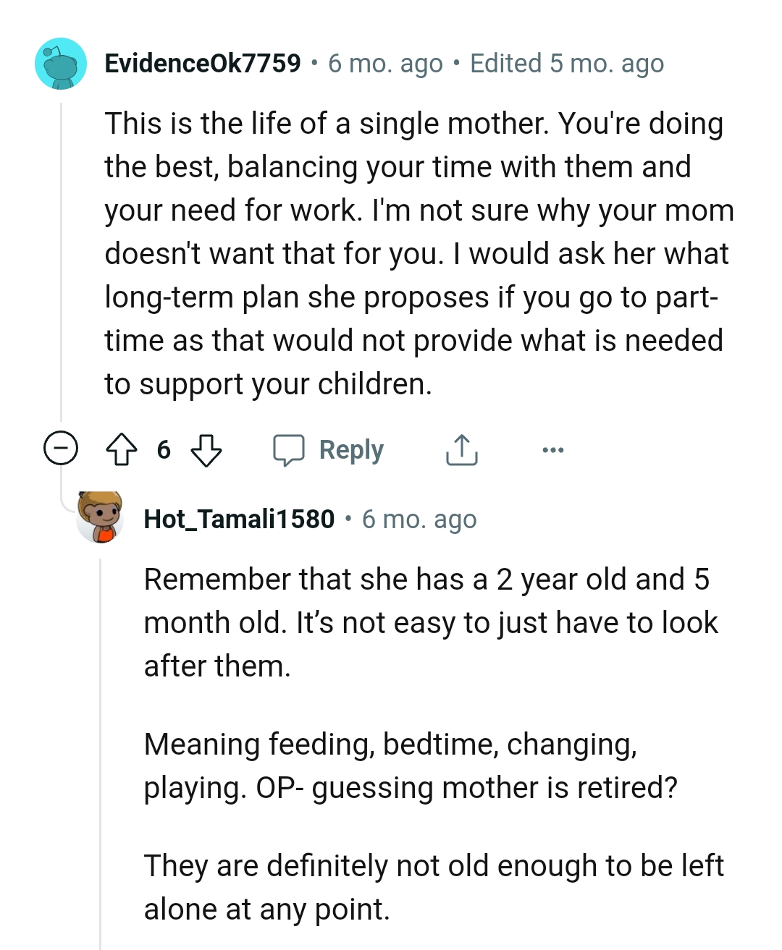The width and height of the screenshot is (782, 950).
Task: Expand the three-dot options menu
Action: tap(552, 449)
